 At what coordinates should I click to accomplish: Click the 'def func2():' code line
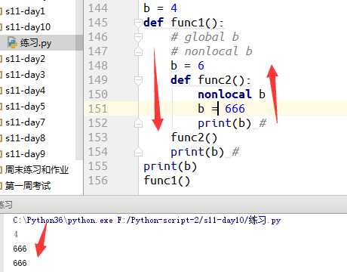pos(210,80)
